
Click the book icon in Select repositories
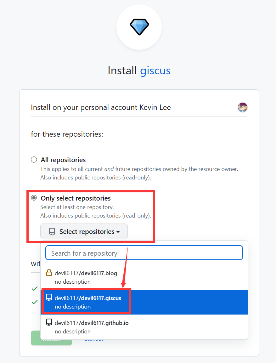(x=52, y=232)
